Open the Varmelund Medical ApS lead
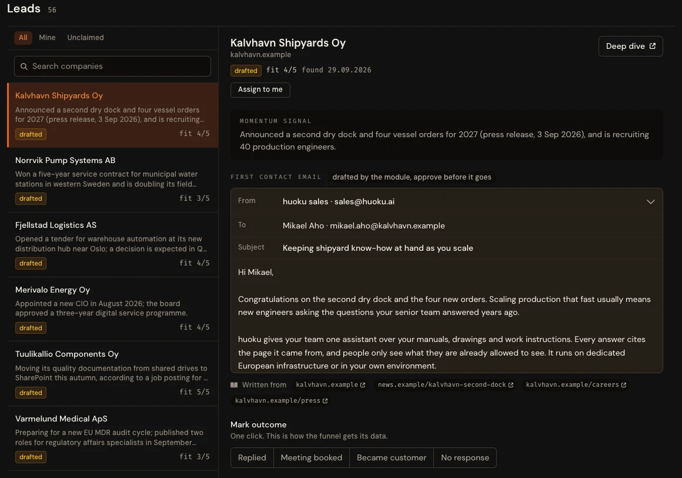Image resolution: width=682 pixels, height=478 pixels. 113,439
